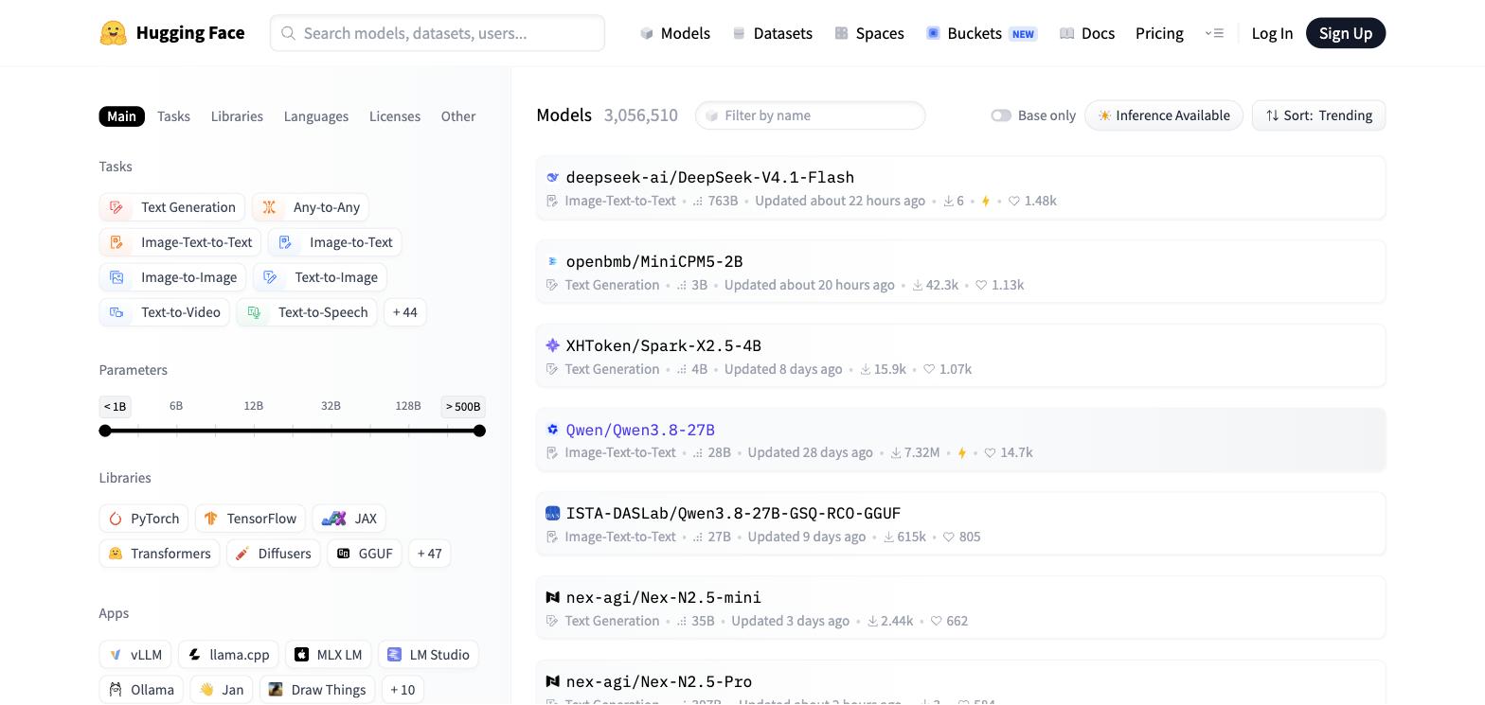Screen dimensions: 1485x705
Task: Toggle the Inference Available filter
Action: pos(1164,115)
